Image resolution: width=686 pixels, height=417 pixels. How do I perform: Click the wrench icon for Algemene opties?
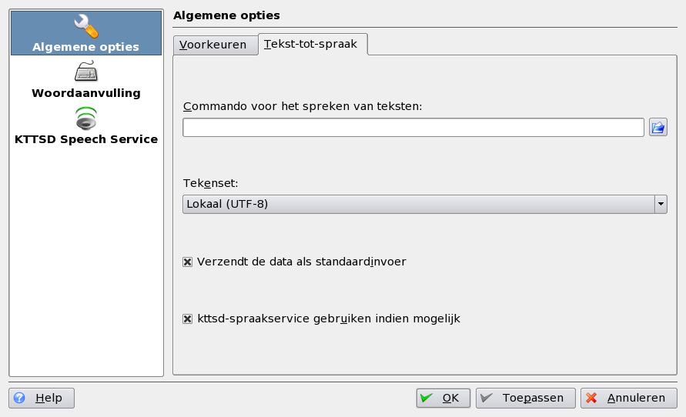85,27
